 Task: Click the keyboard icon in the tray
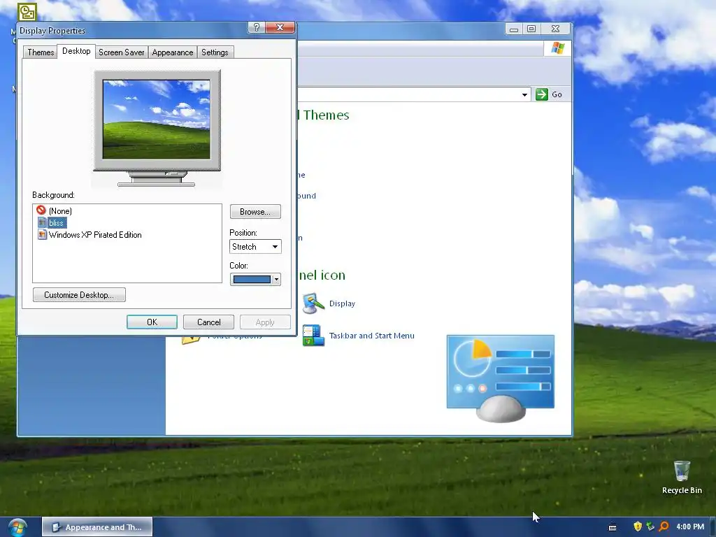pos(613,527)
